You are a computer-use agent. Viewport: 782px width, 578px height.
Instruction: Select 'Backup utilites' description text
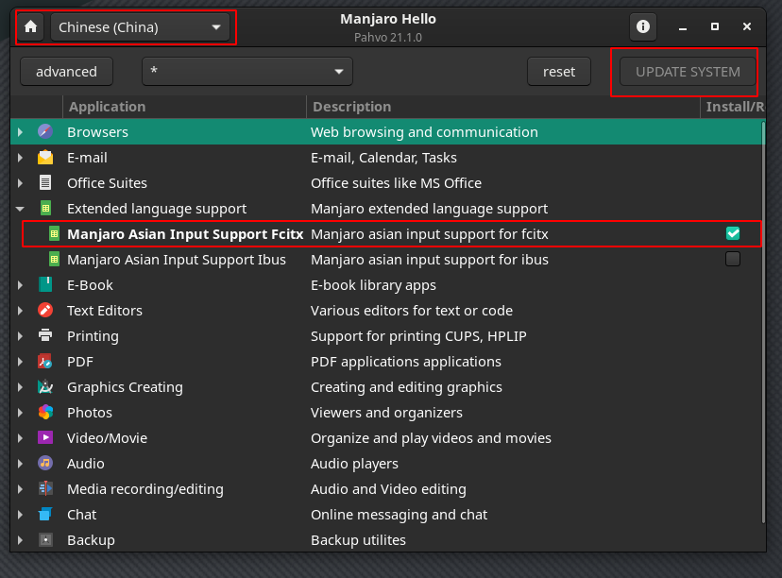click(358, 539)
